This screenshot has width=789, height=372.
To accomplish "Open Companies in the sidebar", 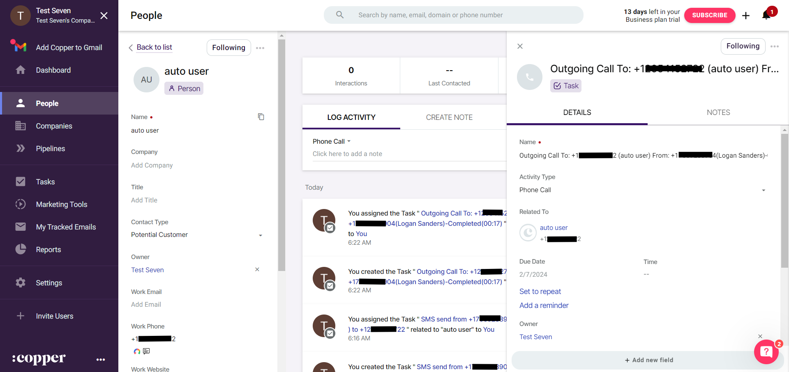I will (54, 126).
